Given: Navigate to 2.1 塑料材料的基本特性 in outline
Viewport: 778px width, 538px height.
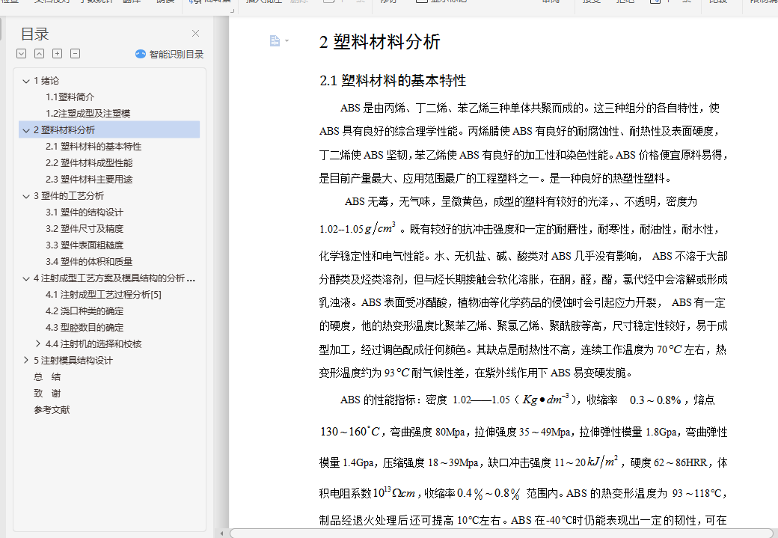Looking at the screenshot, I should pos(94,147).
